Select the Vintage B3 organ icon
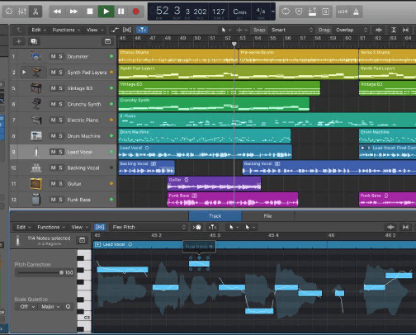 coord(36,88)
